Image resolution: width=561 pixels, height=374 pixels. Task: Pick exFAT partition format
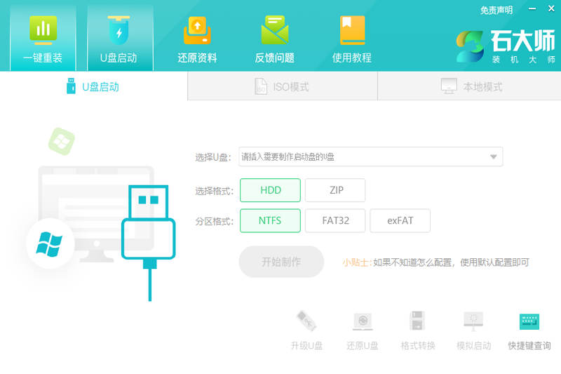[x=400, y=220]
